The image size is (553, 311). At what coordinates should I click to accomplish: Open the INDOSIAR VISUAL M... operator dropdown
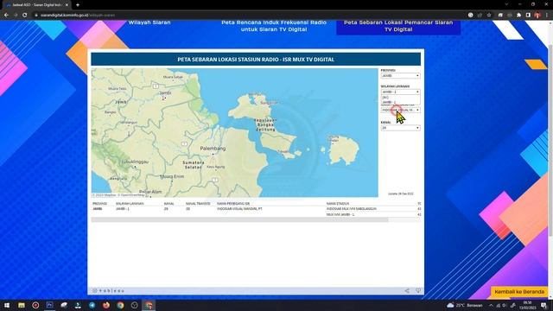[400, 110]
